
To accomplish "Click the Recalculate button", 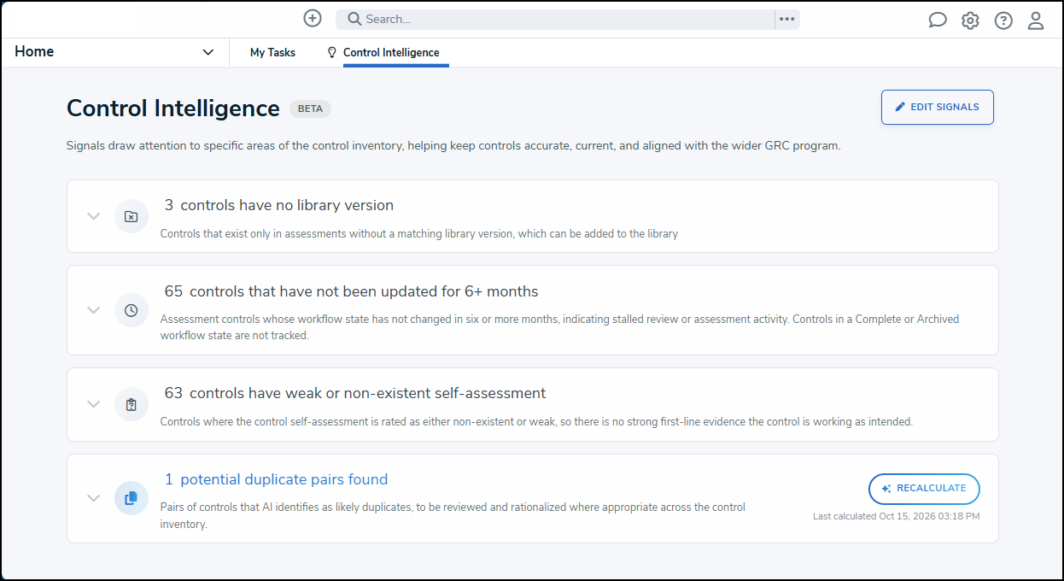I will tap(924, 489).
